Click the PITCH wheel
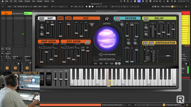Image resolution: width=191 pixels, height=107 pixels. tap(42, 79)
